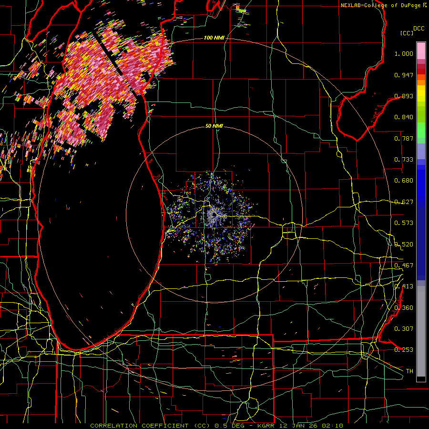Screen dimensions: 429x429
Task: Pick the gray lower band of the color bar
Action: tap(421, 331)
